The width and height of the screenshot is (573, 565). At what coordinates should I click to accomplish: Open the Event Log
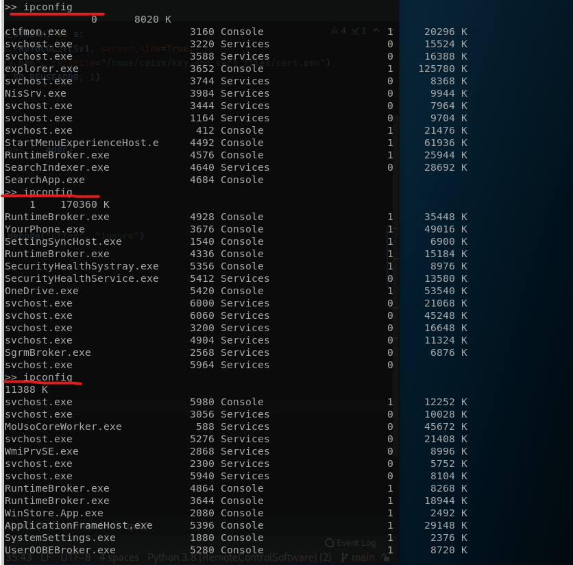point(355,543)
